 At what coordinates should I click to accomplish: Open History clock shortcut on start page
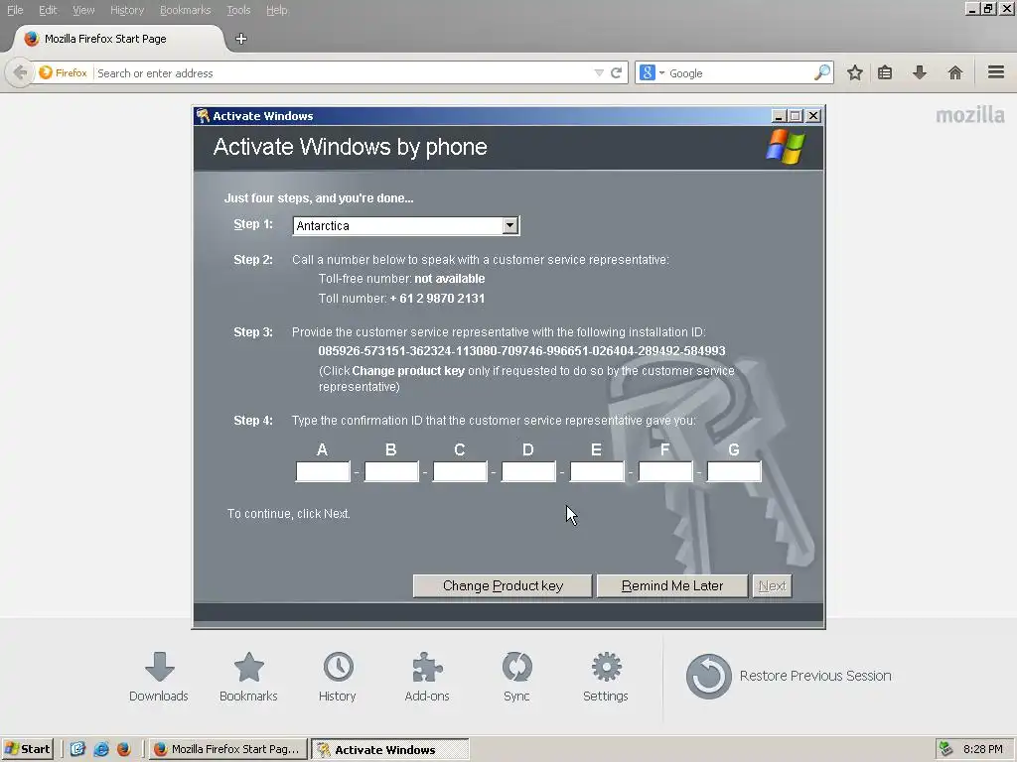[x=338, y=677]
